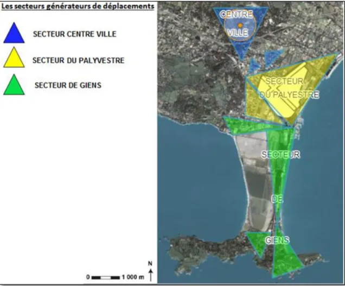Click the blue Centre Ville legend triangle

pos(14,33)
